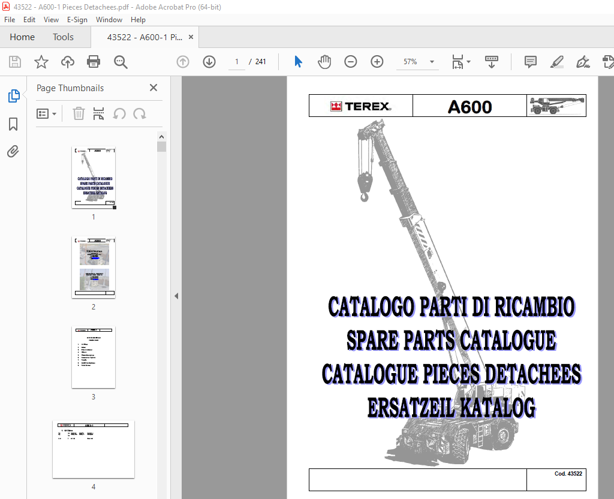The width and height of the screenshot is (614, 499).
Task: Click the 'Cod. 43522' text on page
Action: (x=568, y=474)
